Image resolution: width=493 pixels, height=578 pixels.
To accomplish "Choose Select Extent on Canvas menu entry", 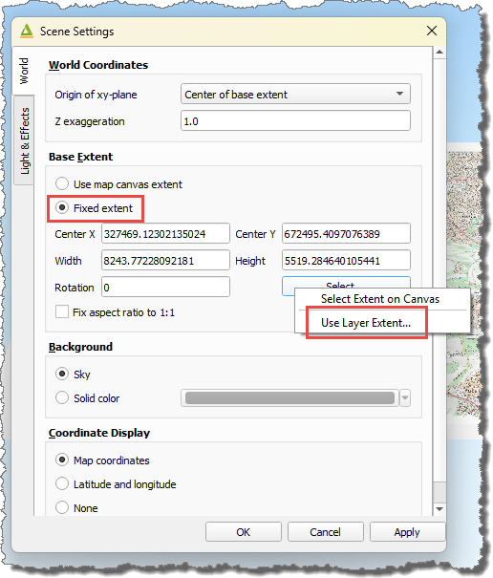I will (x=380, y=299).
